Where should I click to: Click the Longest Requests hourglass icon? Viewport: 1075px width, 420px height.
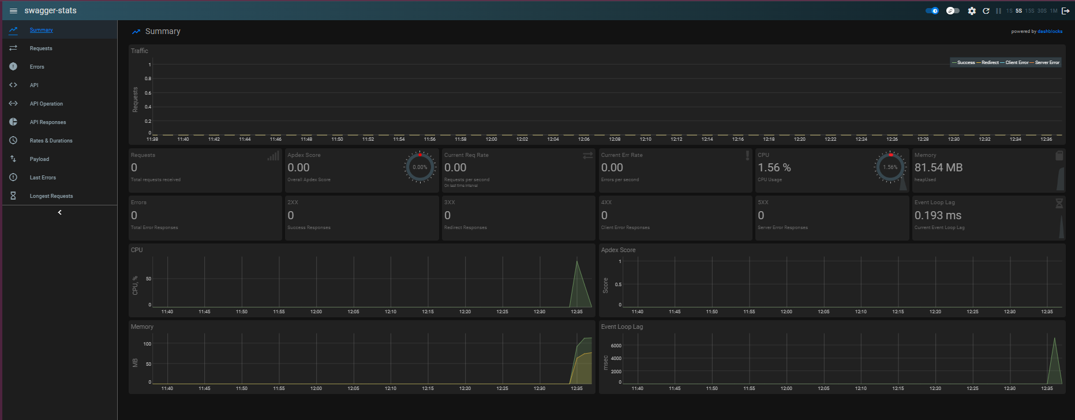click(13, 196)
